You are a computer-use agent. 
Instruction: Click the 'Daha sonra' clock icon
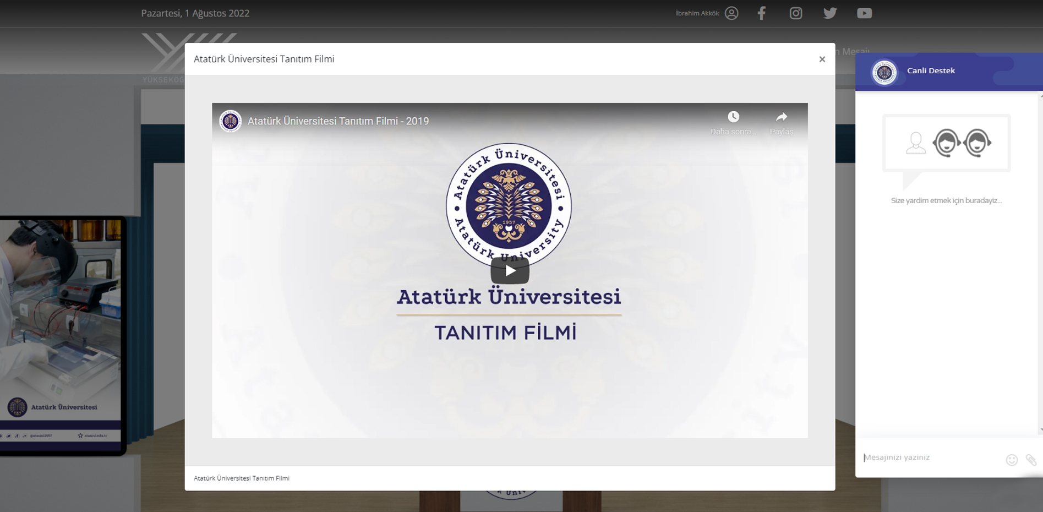tap(733, 117)
